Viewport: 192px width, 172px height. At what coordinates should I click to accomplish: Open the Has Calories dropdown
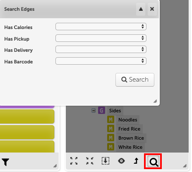[x=101, y=27]
